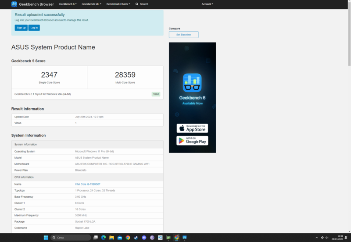This screenshot has height=242, width=351.
Task: Click the Search magnifier in navbar
Action: coord(137,4)
